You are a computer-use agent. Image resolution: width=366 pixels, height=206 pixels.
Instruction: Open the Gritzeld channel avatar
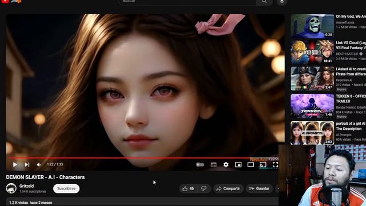pyautogui.click(x=11, y=188)
